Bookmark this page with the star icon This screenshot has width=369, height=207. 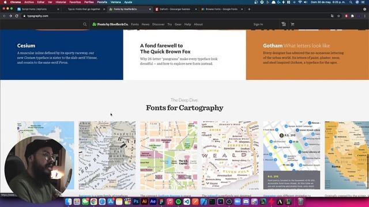[338, 16]
